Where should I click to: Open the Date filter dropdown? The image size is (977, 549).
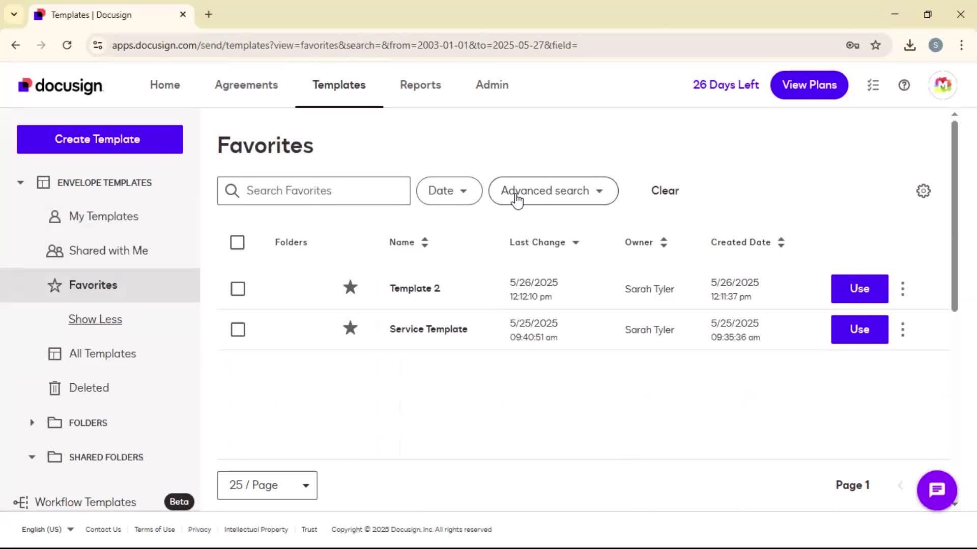(x=449, y=191)
